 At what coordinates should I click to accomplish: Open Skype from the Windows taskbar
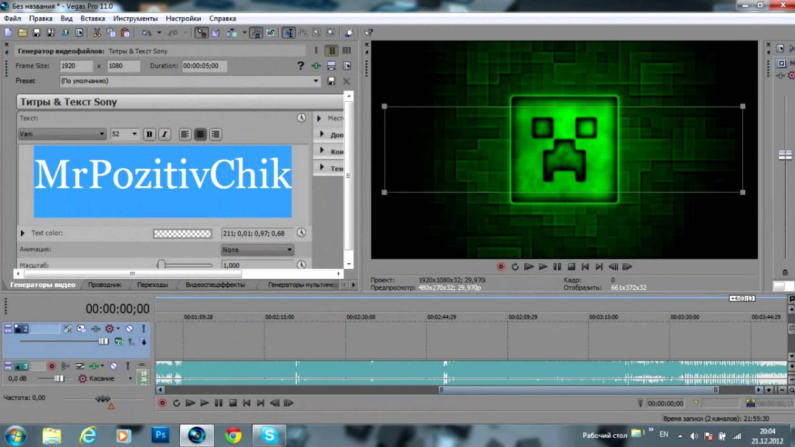[270, 435]
